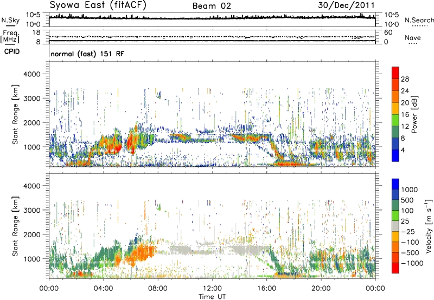Select the Velocity swatch between -500 and -1000

click(395, 257)
